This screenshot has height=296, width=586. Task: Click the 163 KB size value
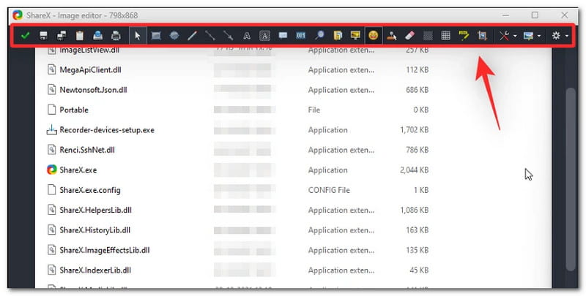417,230
